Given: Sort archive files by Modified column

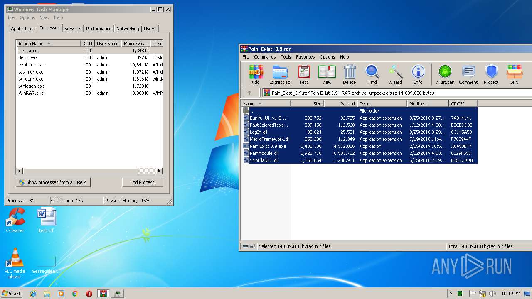Looking at the screenshot, I should [x=428, y=104].
